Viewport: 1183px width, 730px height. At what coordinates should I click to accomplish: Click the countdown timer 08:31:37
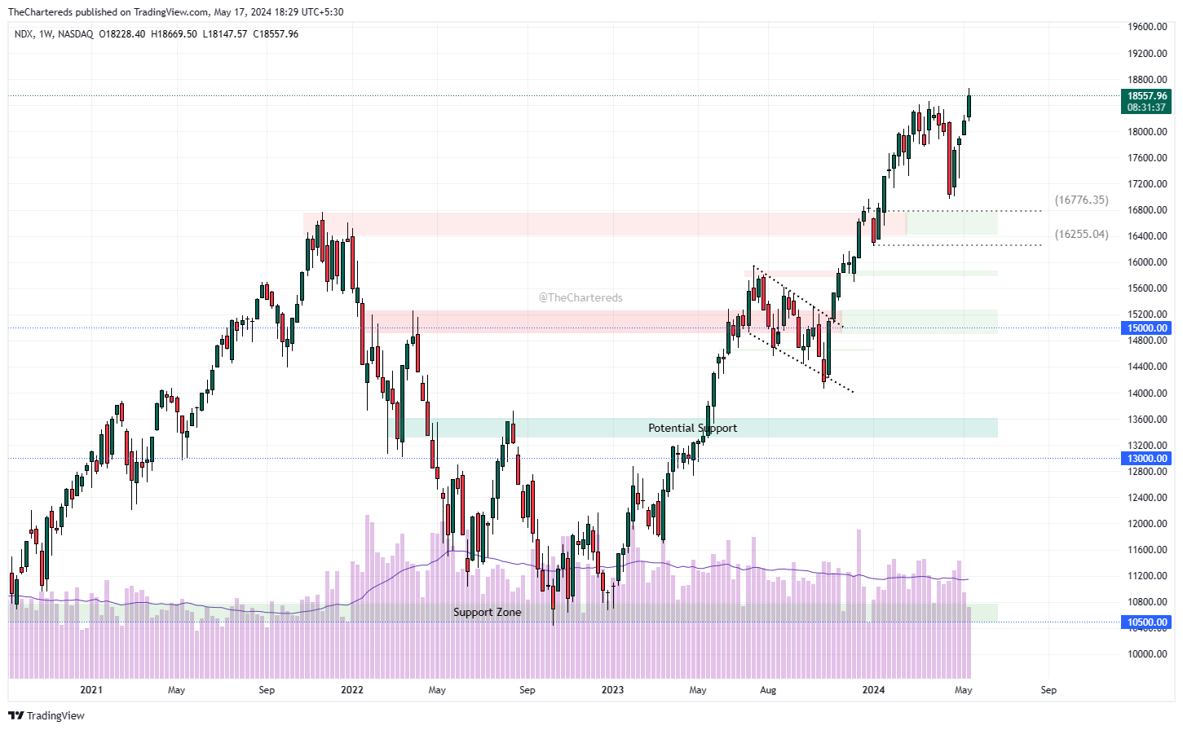coord(1146,108)
